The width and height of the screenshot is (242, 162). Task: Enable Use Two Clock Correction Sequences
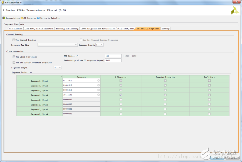point(14,63)
